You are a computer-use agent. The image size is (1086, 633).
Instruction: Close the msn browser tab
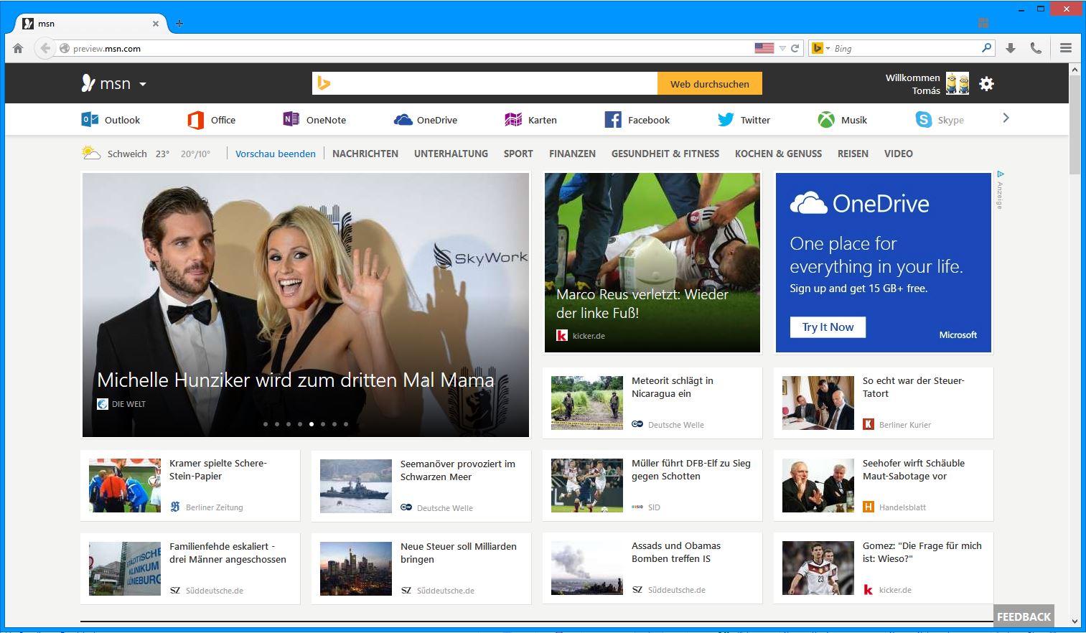click(155, 24)
